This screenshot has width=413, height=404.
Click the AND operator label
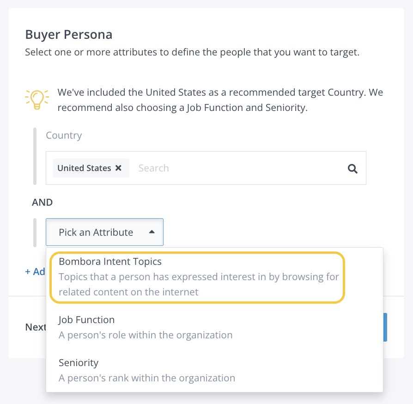click(43, 202)
